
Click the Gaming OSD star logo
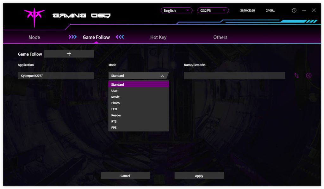pyautogui.click(x=34, y=16)
